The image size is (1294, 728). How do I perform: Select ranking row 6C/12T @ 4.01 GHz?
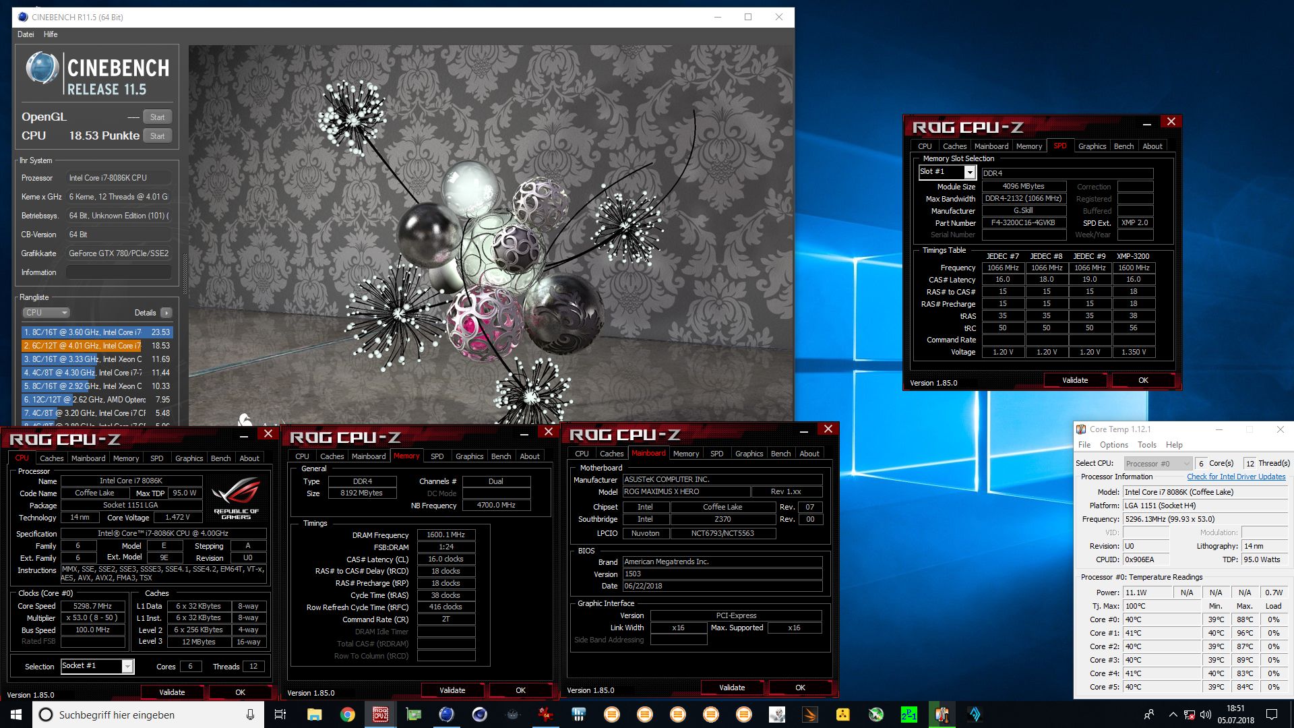97,346
